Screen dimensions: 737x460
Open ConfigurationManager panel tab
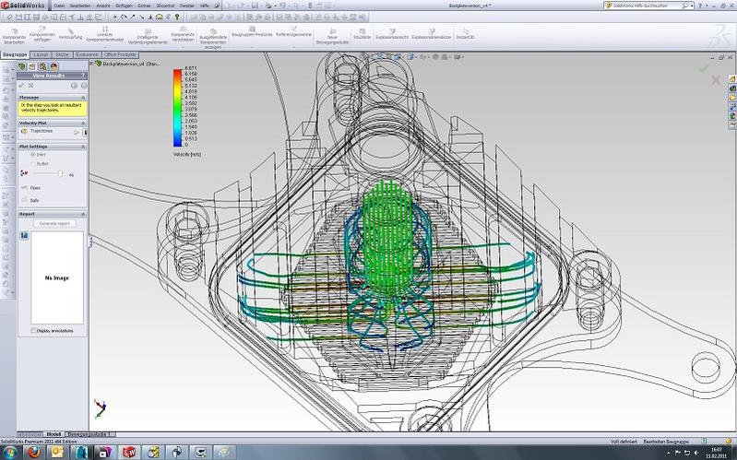tap(42, 66)
